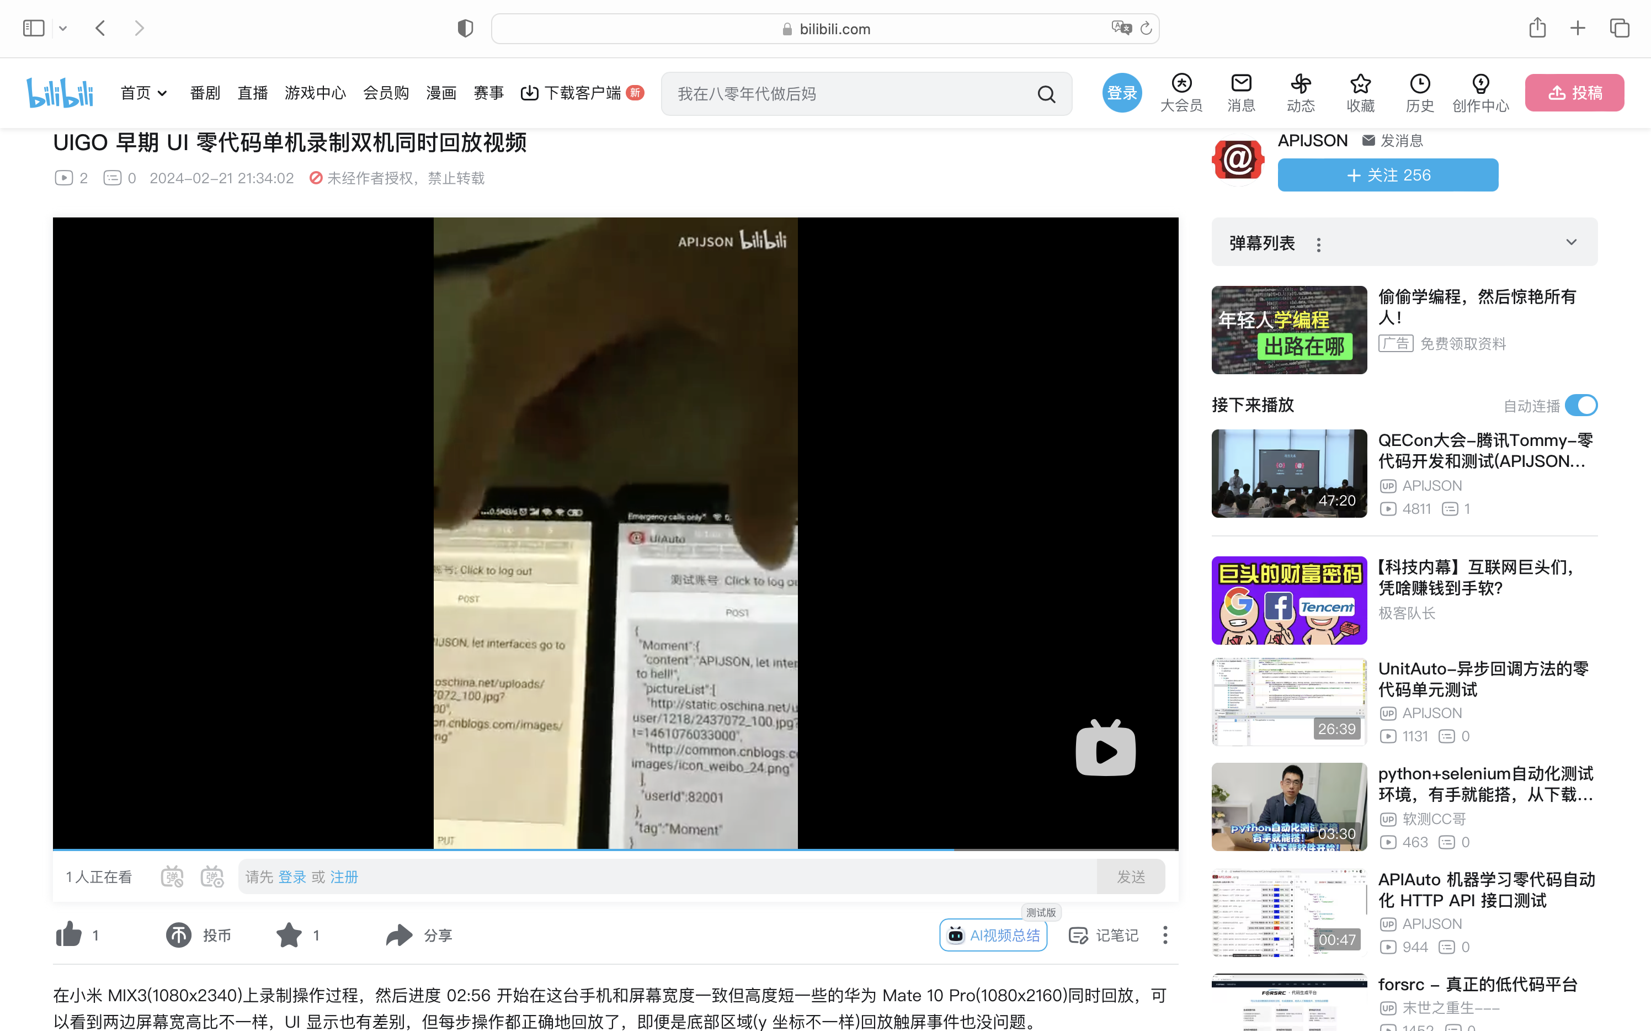
Task: Open the Safari sidebar dropdown chevron
Action: (x=63, y=29)
